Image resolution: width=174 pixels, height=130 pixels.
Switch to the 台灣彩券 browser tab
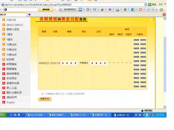point(13,15)
